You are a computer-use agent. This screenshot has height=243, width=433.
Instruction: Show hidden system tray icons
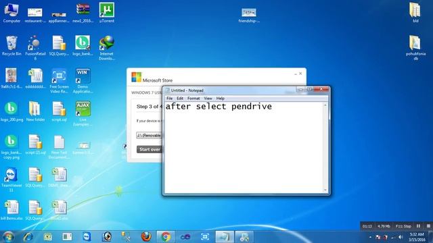[370, 237]
